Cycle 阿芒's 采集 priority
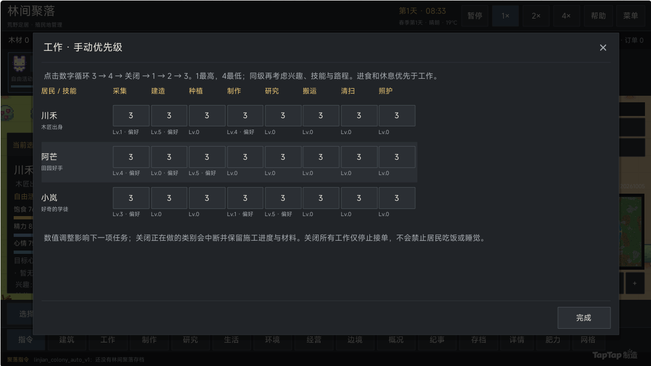The height and width of the screenshot is (366, 651). click(131, 157)
